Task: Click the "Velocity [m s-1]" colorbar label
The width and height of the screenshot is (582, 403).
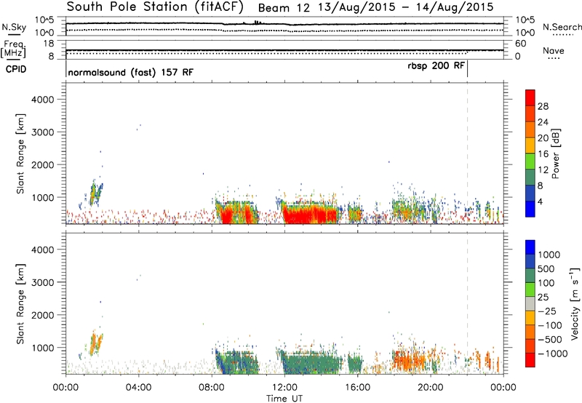Action: tap(575, 303)
